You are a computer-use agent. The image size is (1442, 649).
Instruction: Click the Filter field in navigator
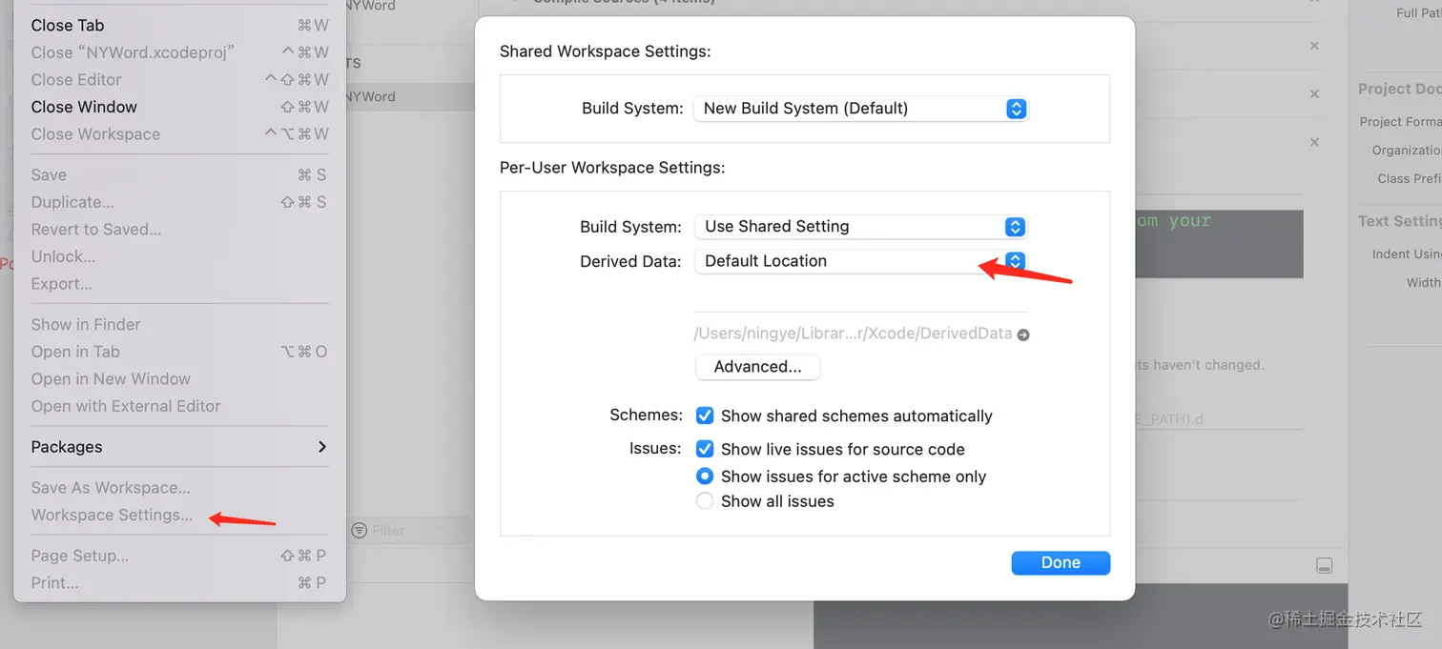click(x=410, y=531)
